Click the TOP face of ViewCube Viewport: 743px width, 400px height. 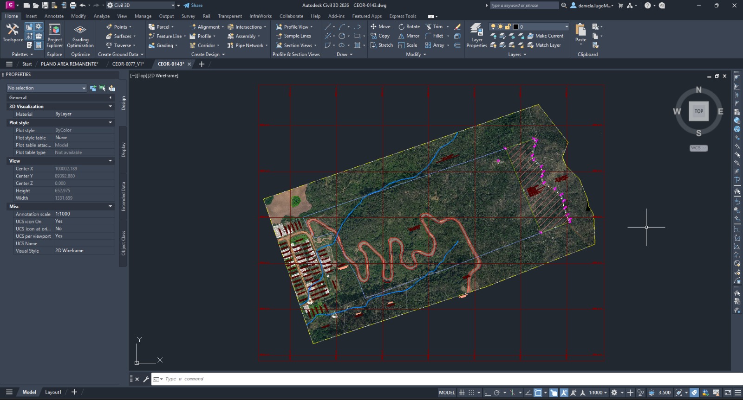pos(698,111)
